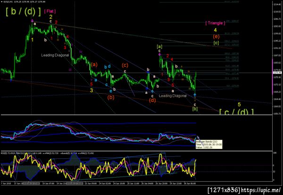283x195 pixels.
Task: Select the yellow '1' wave label
Action: pyautogui.click(x=32, y=40)
